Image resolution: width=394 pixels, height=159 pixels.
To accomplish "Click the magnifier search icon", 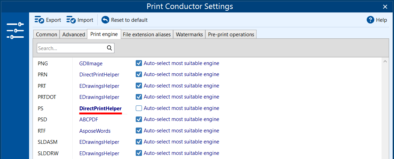I will click(109, 48).
